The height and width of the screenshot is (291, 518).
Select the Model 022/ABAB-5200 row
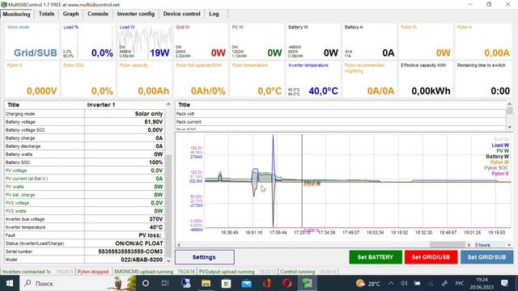84,259
